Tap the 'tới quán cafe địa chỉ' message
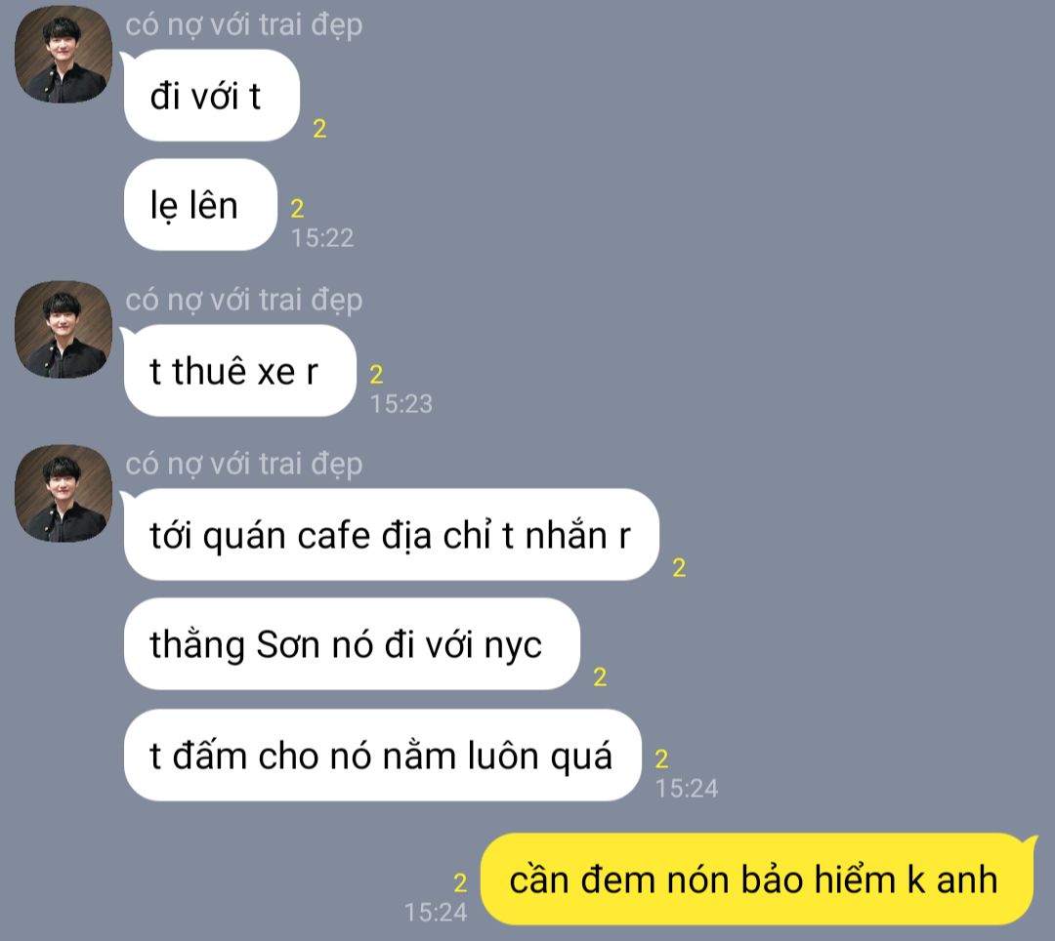The width and height of the screenshot is (1055, 941). (x=391, y=535)
